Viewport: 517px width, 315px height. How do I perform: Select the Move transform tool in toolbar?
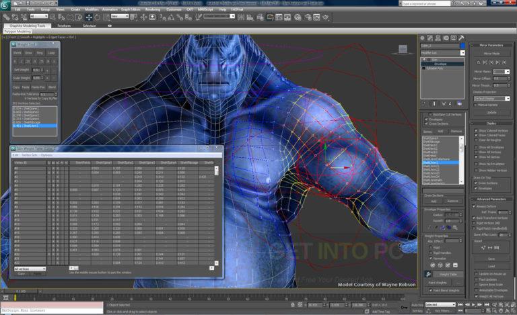[89, 17]
